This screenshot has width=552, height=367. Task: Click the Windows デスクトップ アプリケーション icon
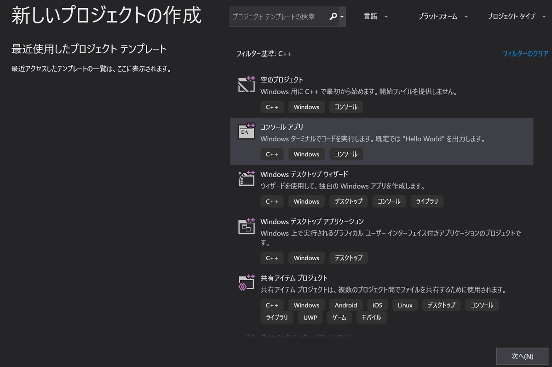click(x=247, y=226)
